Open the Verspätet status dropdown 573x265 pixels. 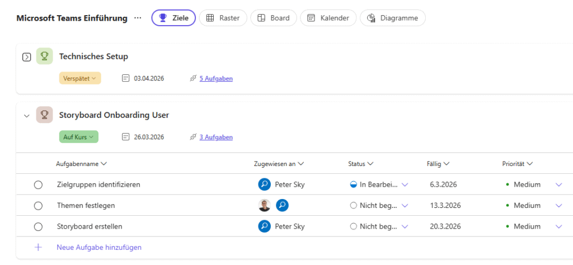[x=80, y=78]
